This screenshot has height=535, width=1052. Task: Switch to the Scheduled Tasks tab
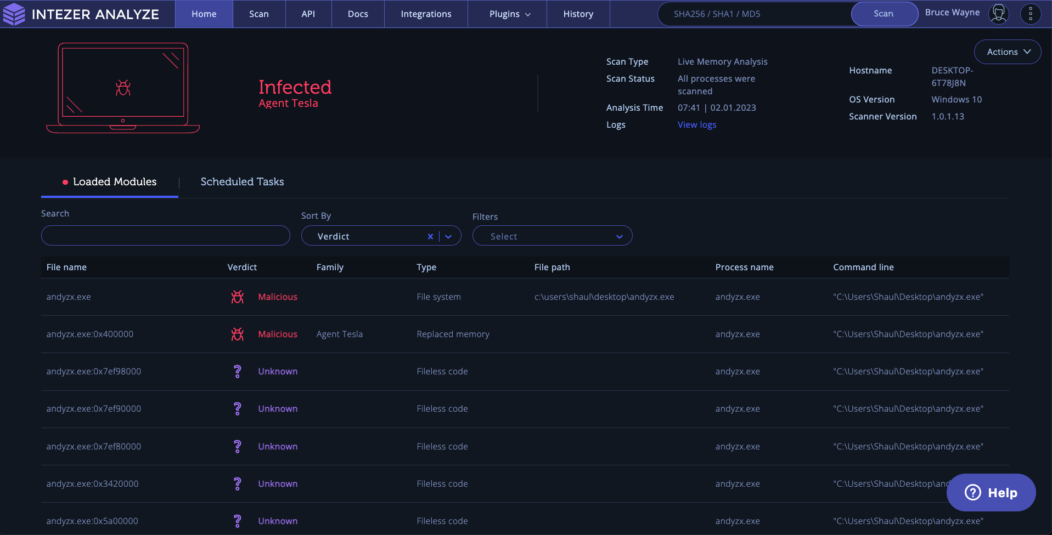(242, 182)
